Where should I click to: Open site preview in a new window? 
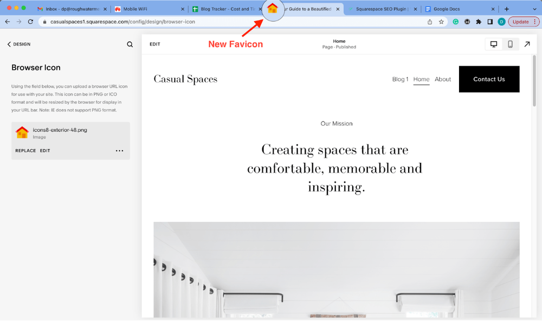coord(527,44)
